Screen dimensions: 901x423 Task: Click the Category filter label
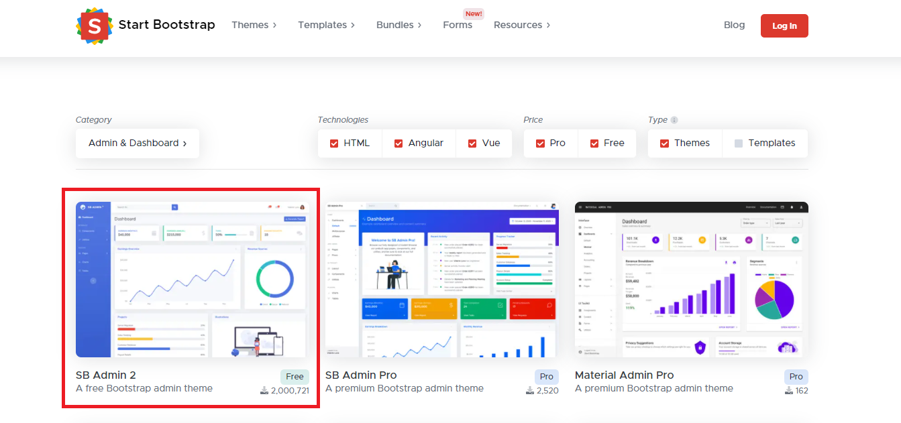click(x=94, y=120)
